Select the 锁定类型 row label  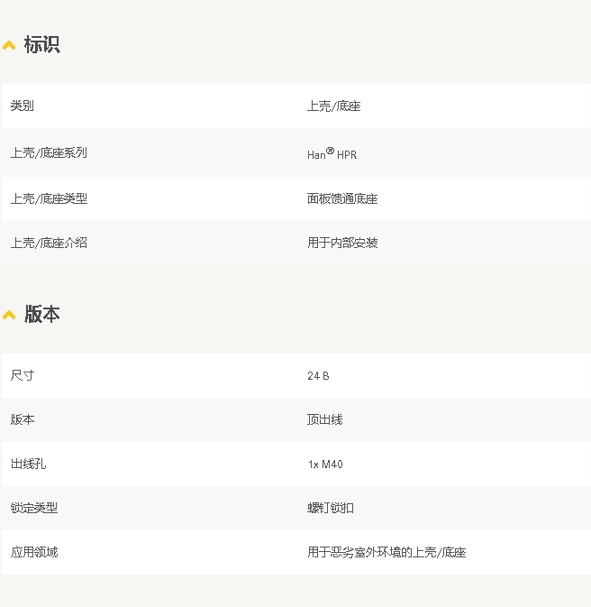(x=34, y=508)
